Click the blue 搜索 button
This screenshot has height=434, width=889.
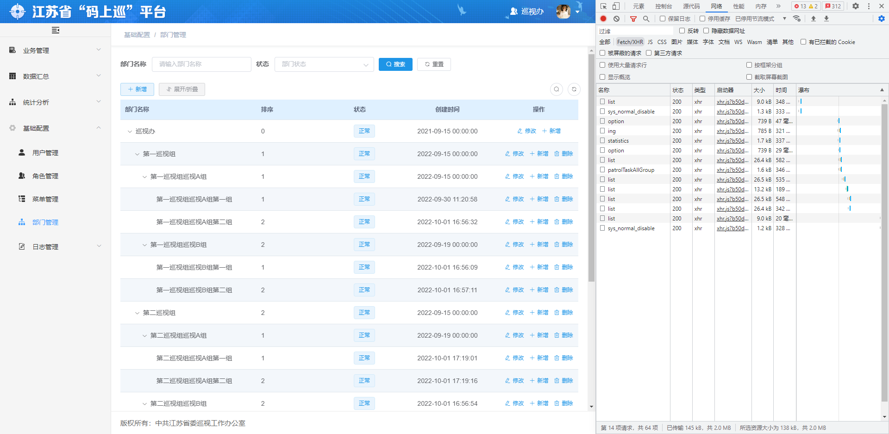[395, 64]
